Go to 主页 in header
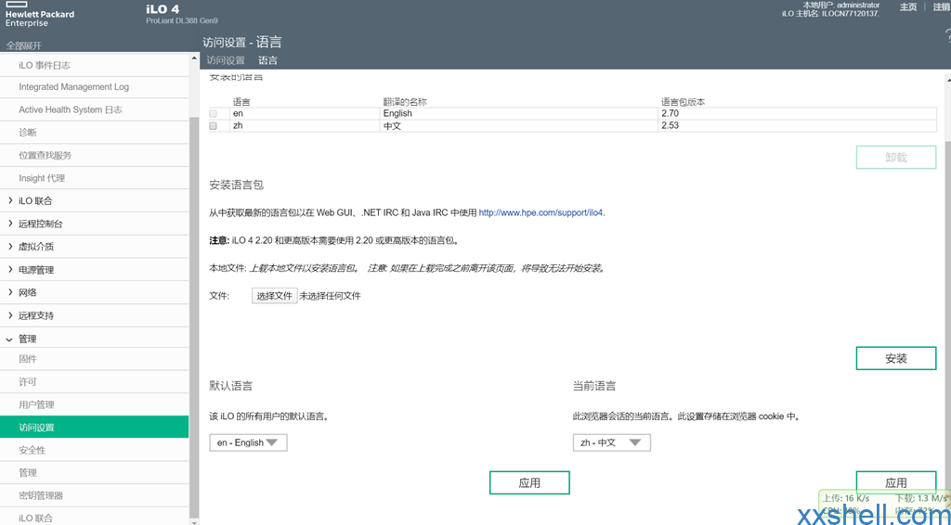Screen dimensions: 951x525 [x=908, y=7]
